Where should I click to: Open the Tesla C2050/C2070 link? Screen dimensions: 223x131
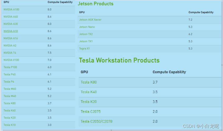pyautogui.click(x=96, y=121)
